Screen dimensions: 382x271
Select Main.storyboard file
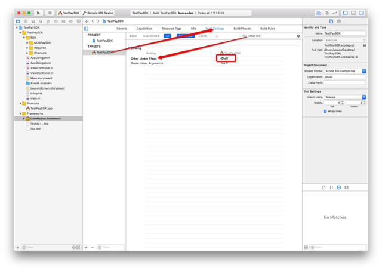click(x=41, y=78)
